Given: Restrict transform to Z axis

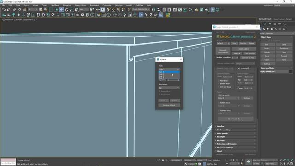Looking at the screenshot, I should pyautogui.click(x=151, y=15).
